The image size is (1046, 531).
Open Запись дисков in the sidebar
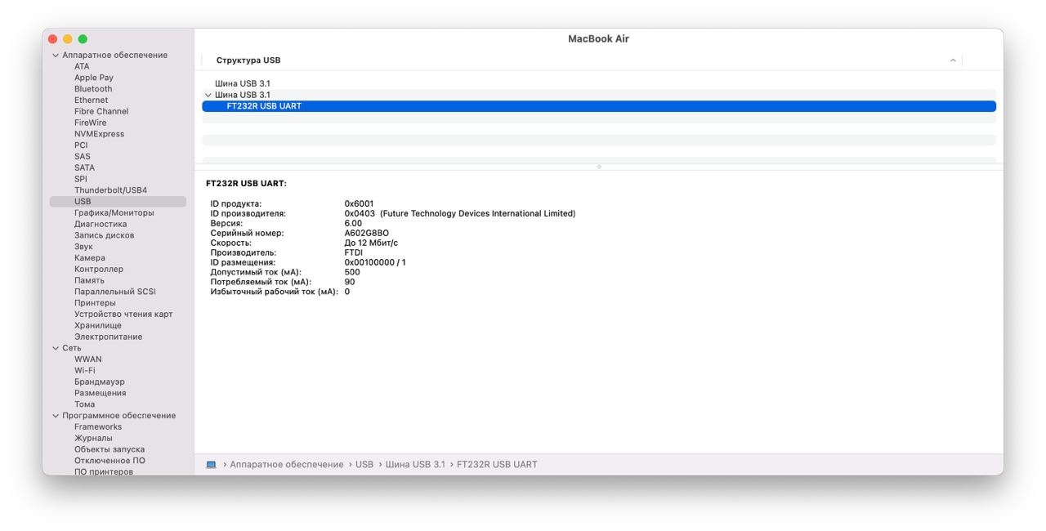104,235
